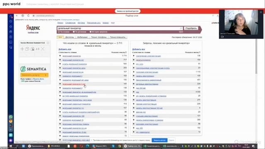Add the keyword with 543 impressions using plus
Screen dimensions: 265x149
pyautogui.click(x=60, y=64)
